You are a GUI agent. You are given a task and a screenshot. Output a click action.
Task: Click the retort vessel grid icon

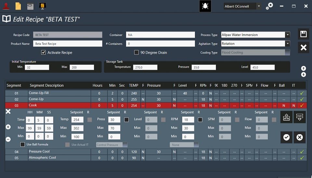30,6
